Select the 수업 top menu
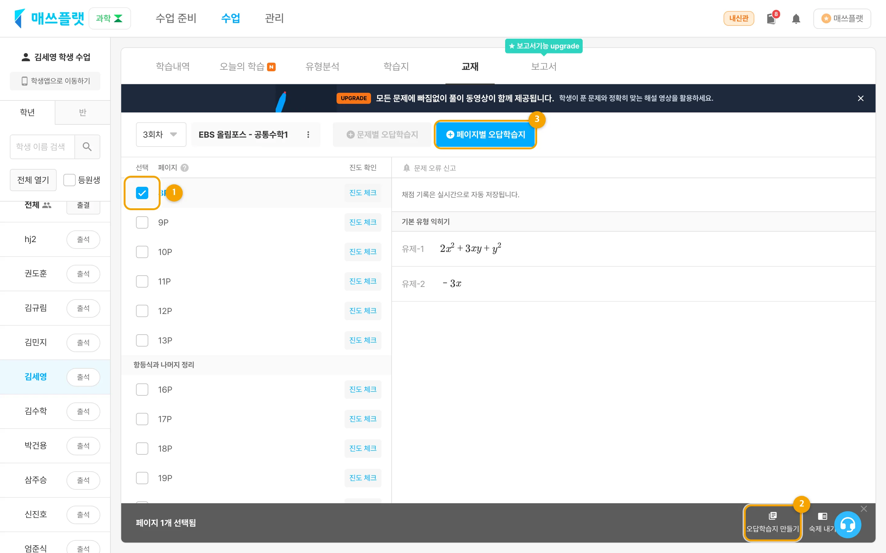This screenshot has width=886, height=553. 231,18
